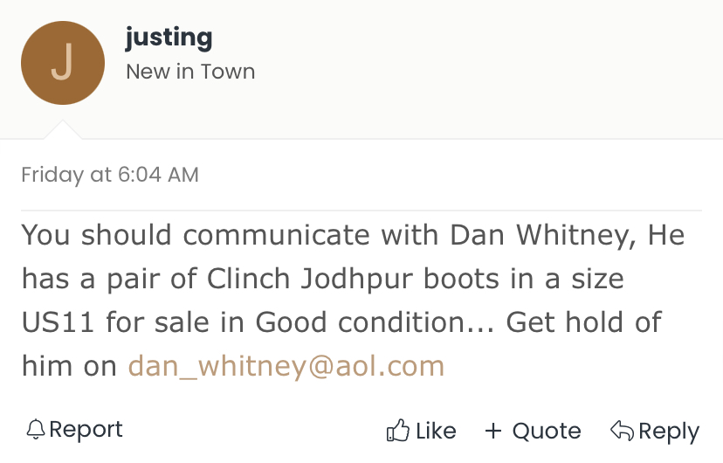Click the bell icon beside Report
The height and width of the screenshot is (463, 723).
coord(36,429)
